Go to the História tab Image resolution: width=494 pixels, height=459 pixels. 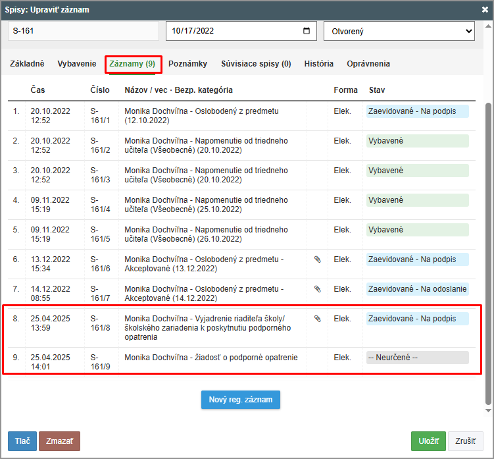(x=318, y=64)
